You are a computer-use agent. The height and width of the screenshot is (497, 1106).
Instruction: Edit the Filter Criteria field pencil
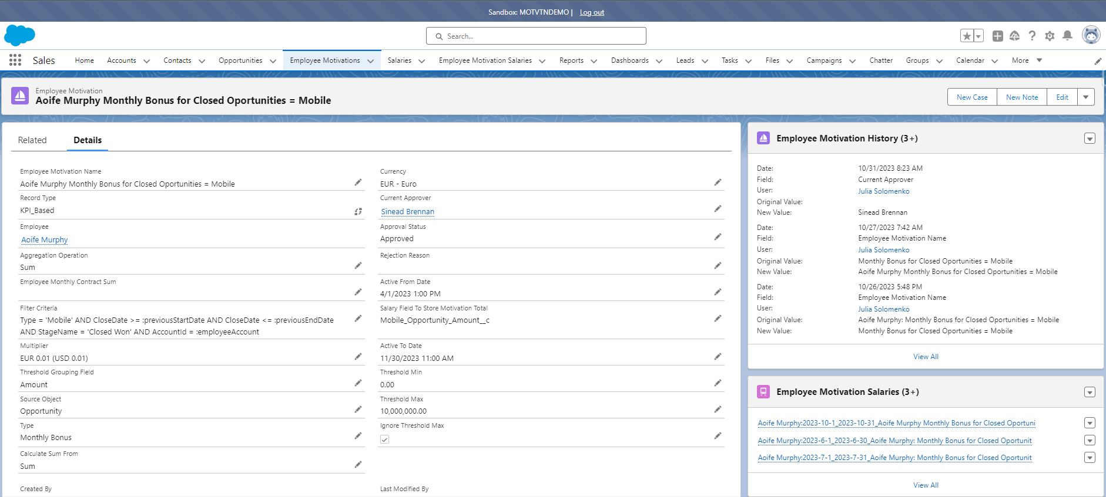358,319
